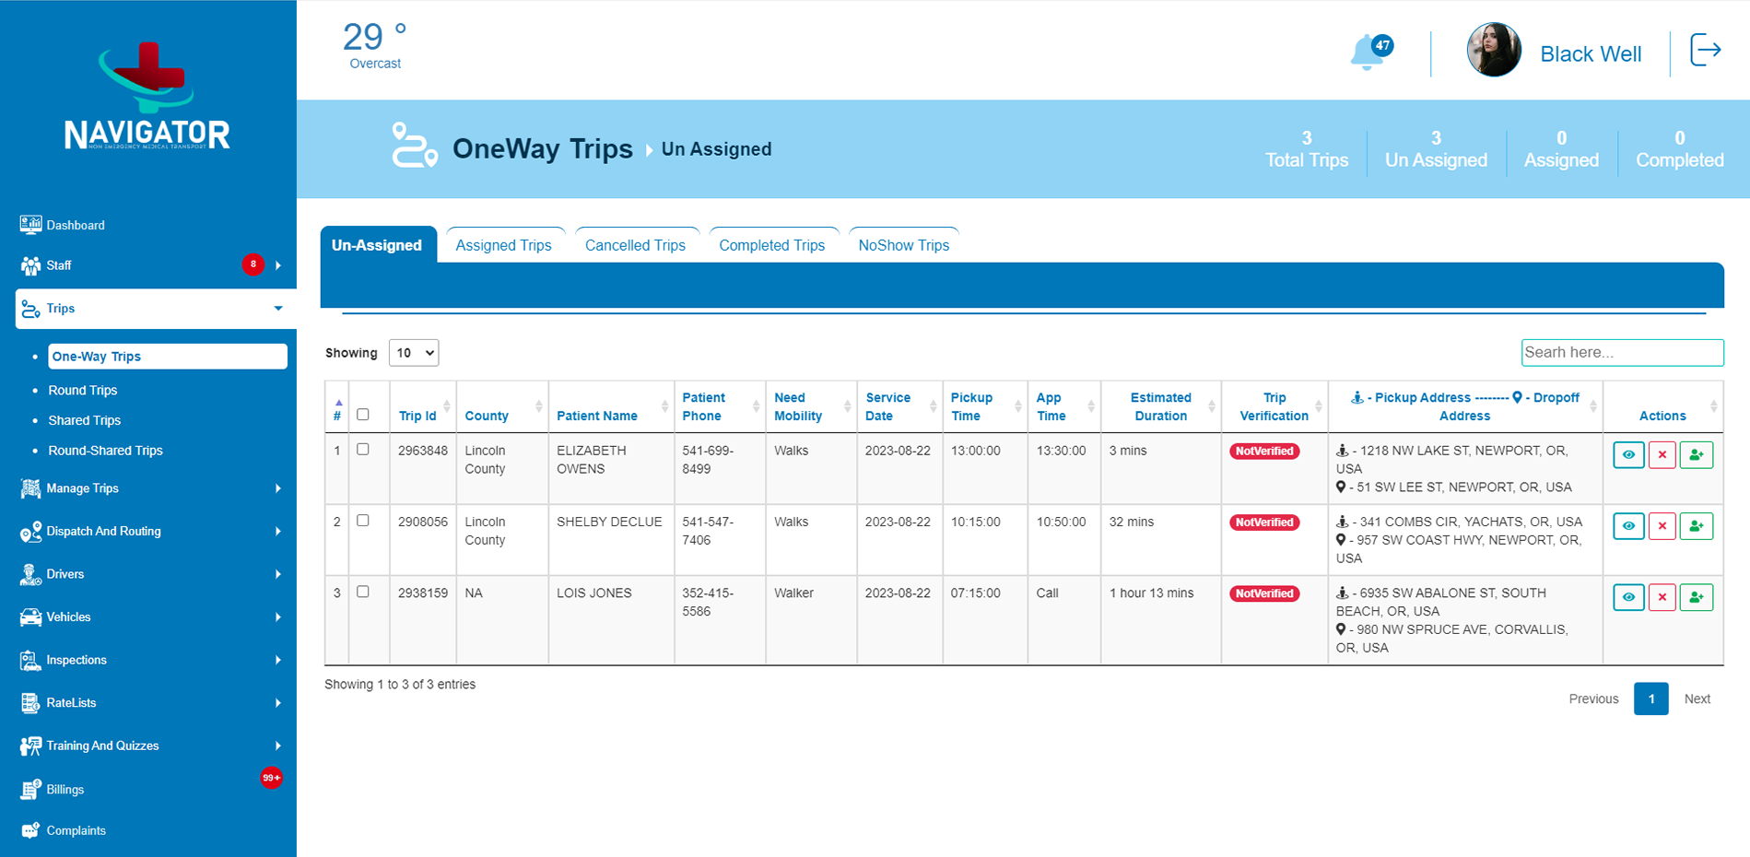Click the logout icon in the header
Screen dimensions: 1750x857
pos(1705,51)
